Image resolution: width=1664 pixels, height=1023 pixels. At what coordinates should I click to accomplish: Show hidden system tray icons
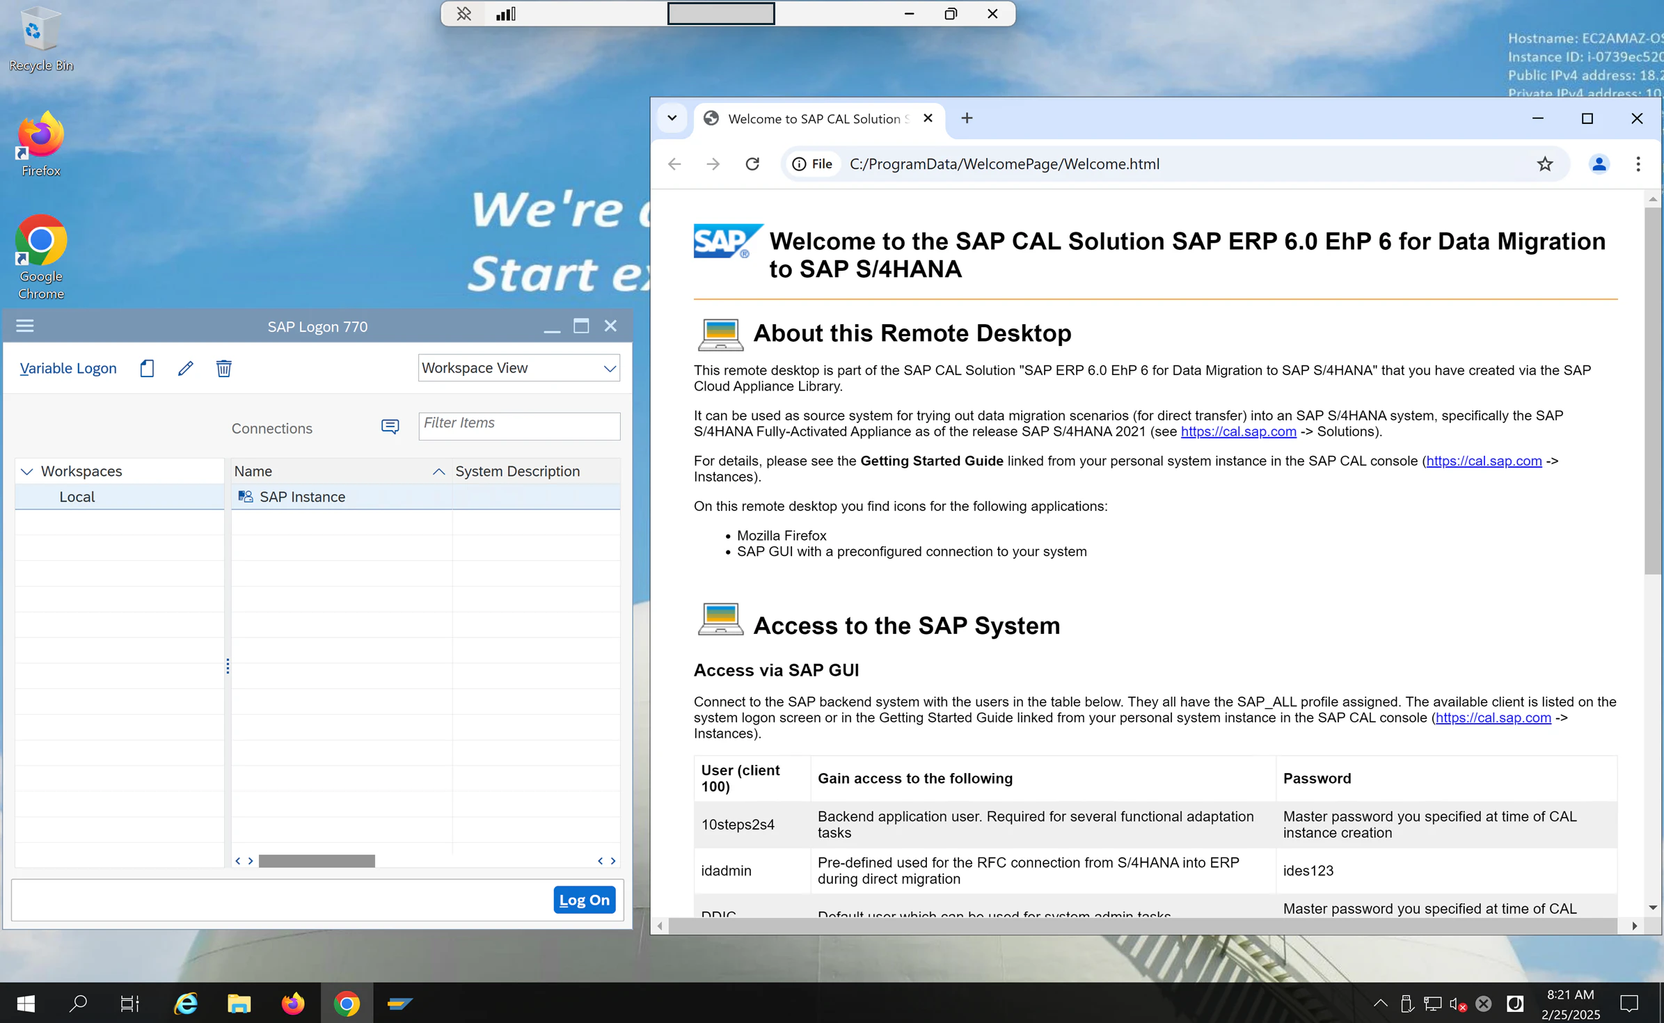[x=1380, y=1003]
